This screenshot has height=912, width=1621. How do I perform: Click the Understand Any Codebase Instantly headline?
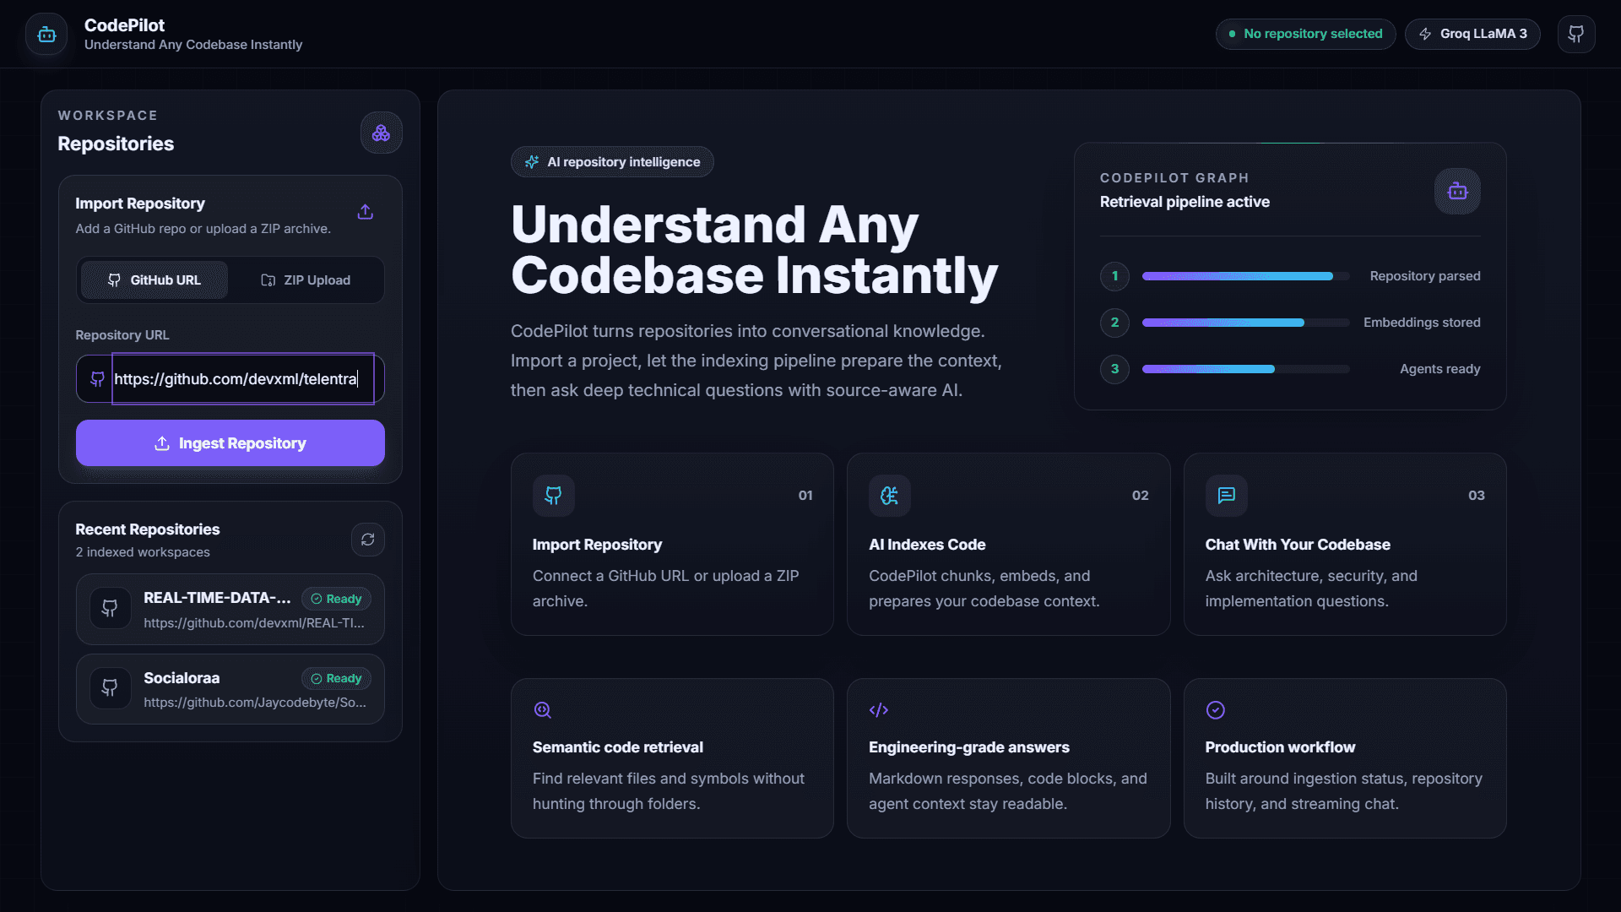tap(754, 250)
